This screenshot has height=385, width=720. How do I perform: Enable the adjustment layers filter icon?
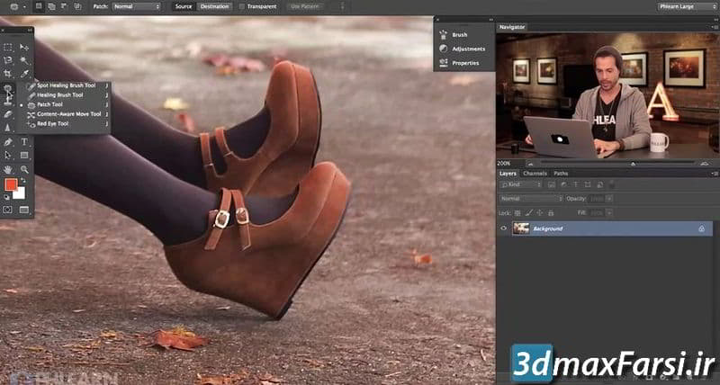tap(563, 185)
